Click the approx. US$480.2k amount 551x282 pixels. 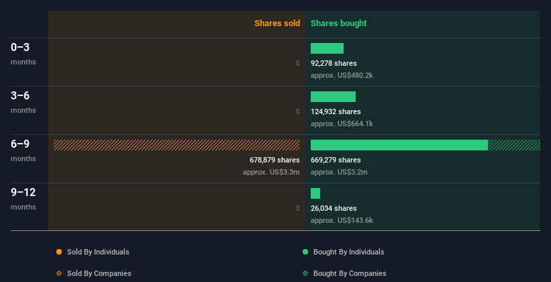tap(342, 75)
